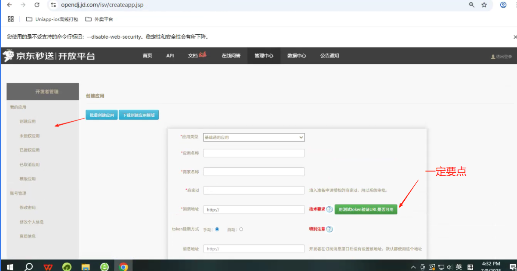The image size is (517, 271).
Task: Click 用测试token验证URL是否可用 button
Action: [x=366, y=210]
